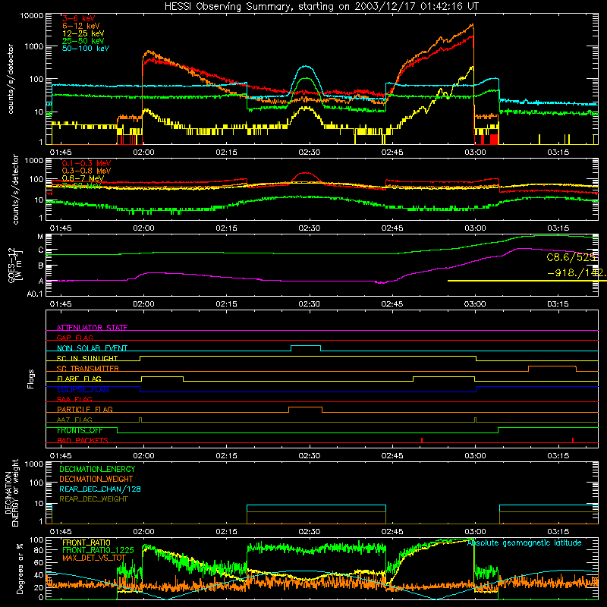Screen dimensions: 607x607
Task: Click the red BAD_PACKETS label
Action: [83, 440]
